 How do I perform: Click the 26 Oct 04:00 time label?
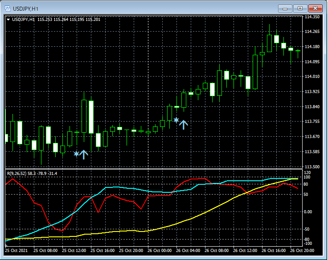point(188,250)
